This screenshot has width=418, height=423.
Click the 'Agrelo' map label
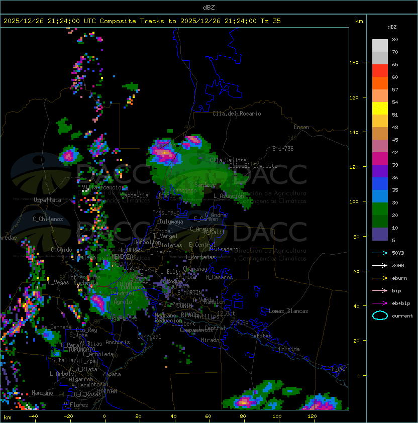click(123, 302)
